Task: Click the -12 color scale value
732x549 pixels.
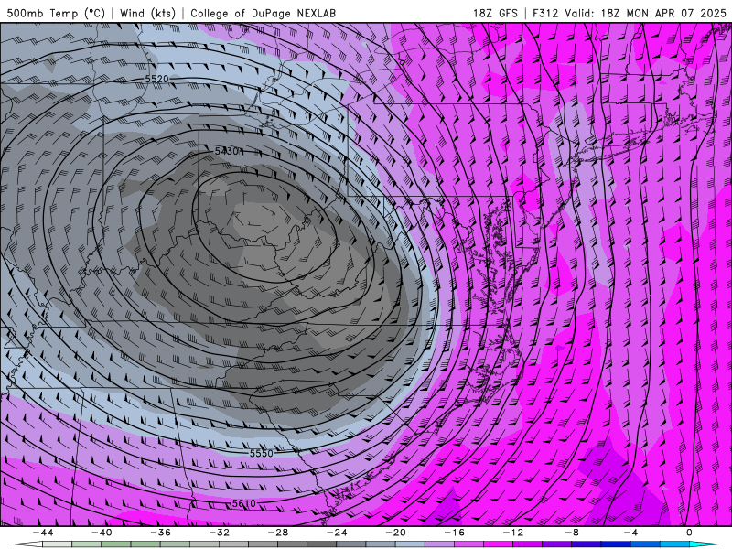Action: (x=513, y=533)
